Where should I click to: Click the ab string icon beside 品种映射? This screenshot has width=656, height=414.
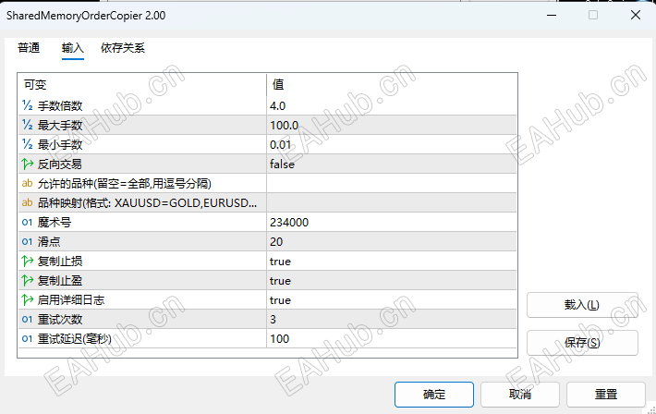coord(27,202)
